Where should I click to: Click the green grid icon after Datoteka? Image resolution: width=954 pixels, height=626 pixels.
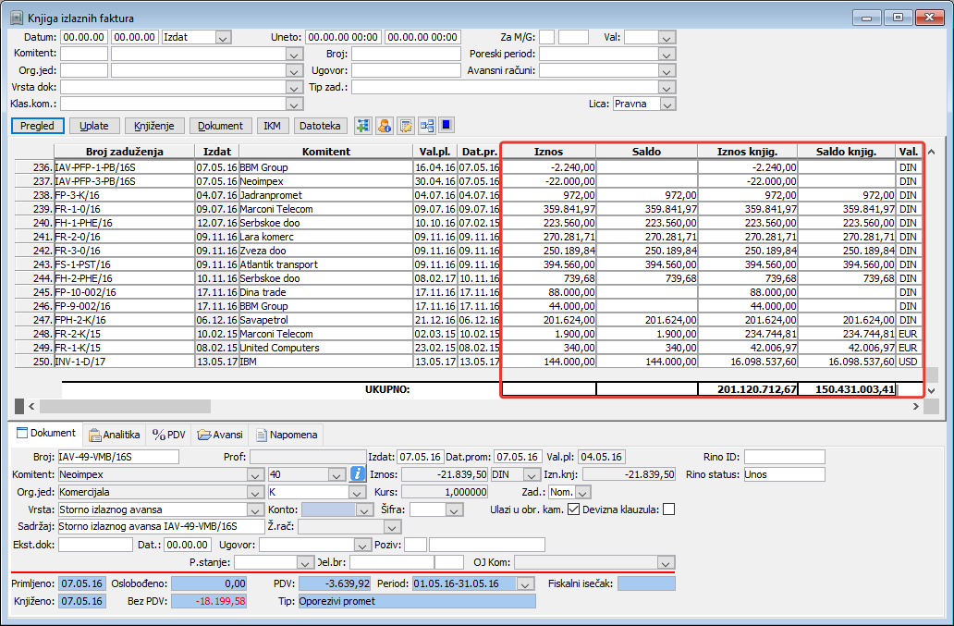point(362,126)
